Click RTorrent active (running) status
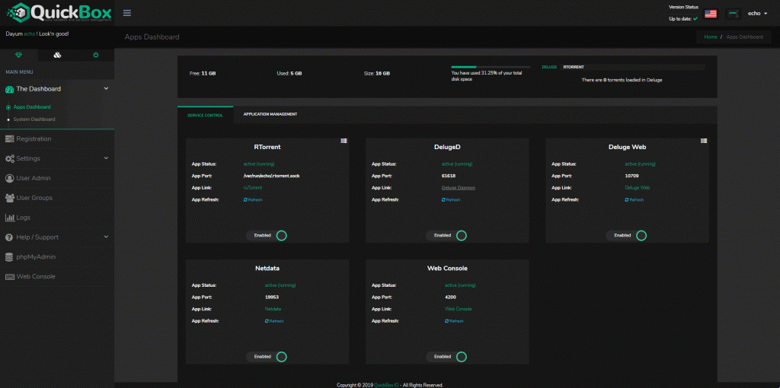Screen dimensions: 780x388 click(259, 164)
